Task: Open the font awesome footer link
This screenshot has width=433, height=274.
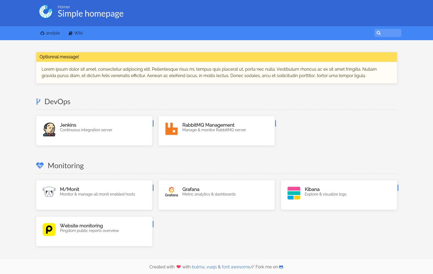Action: [x=236, y=267]
